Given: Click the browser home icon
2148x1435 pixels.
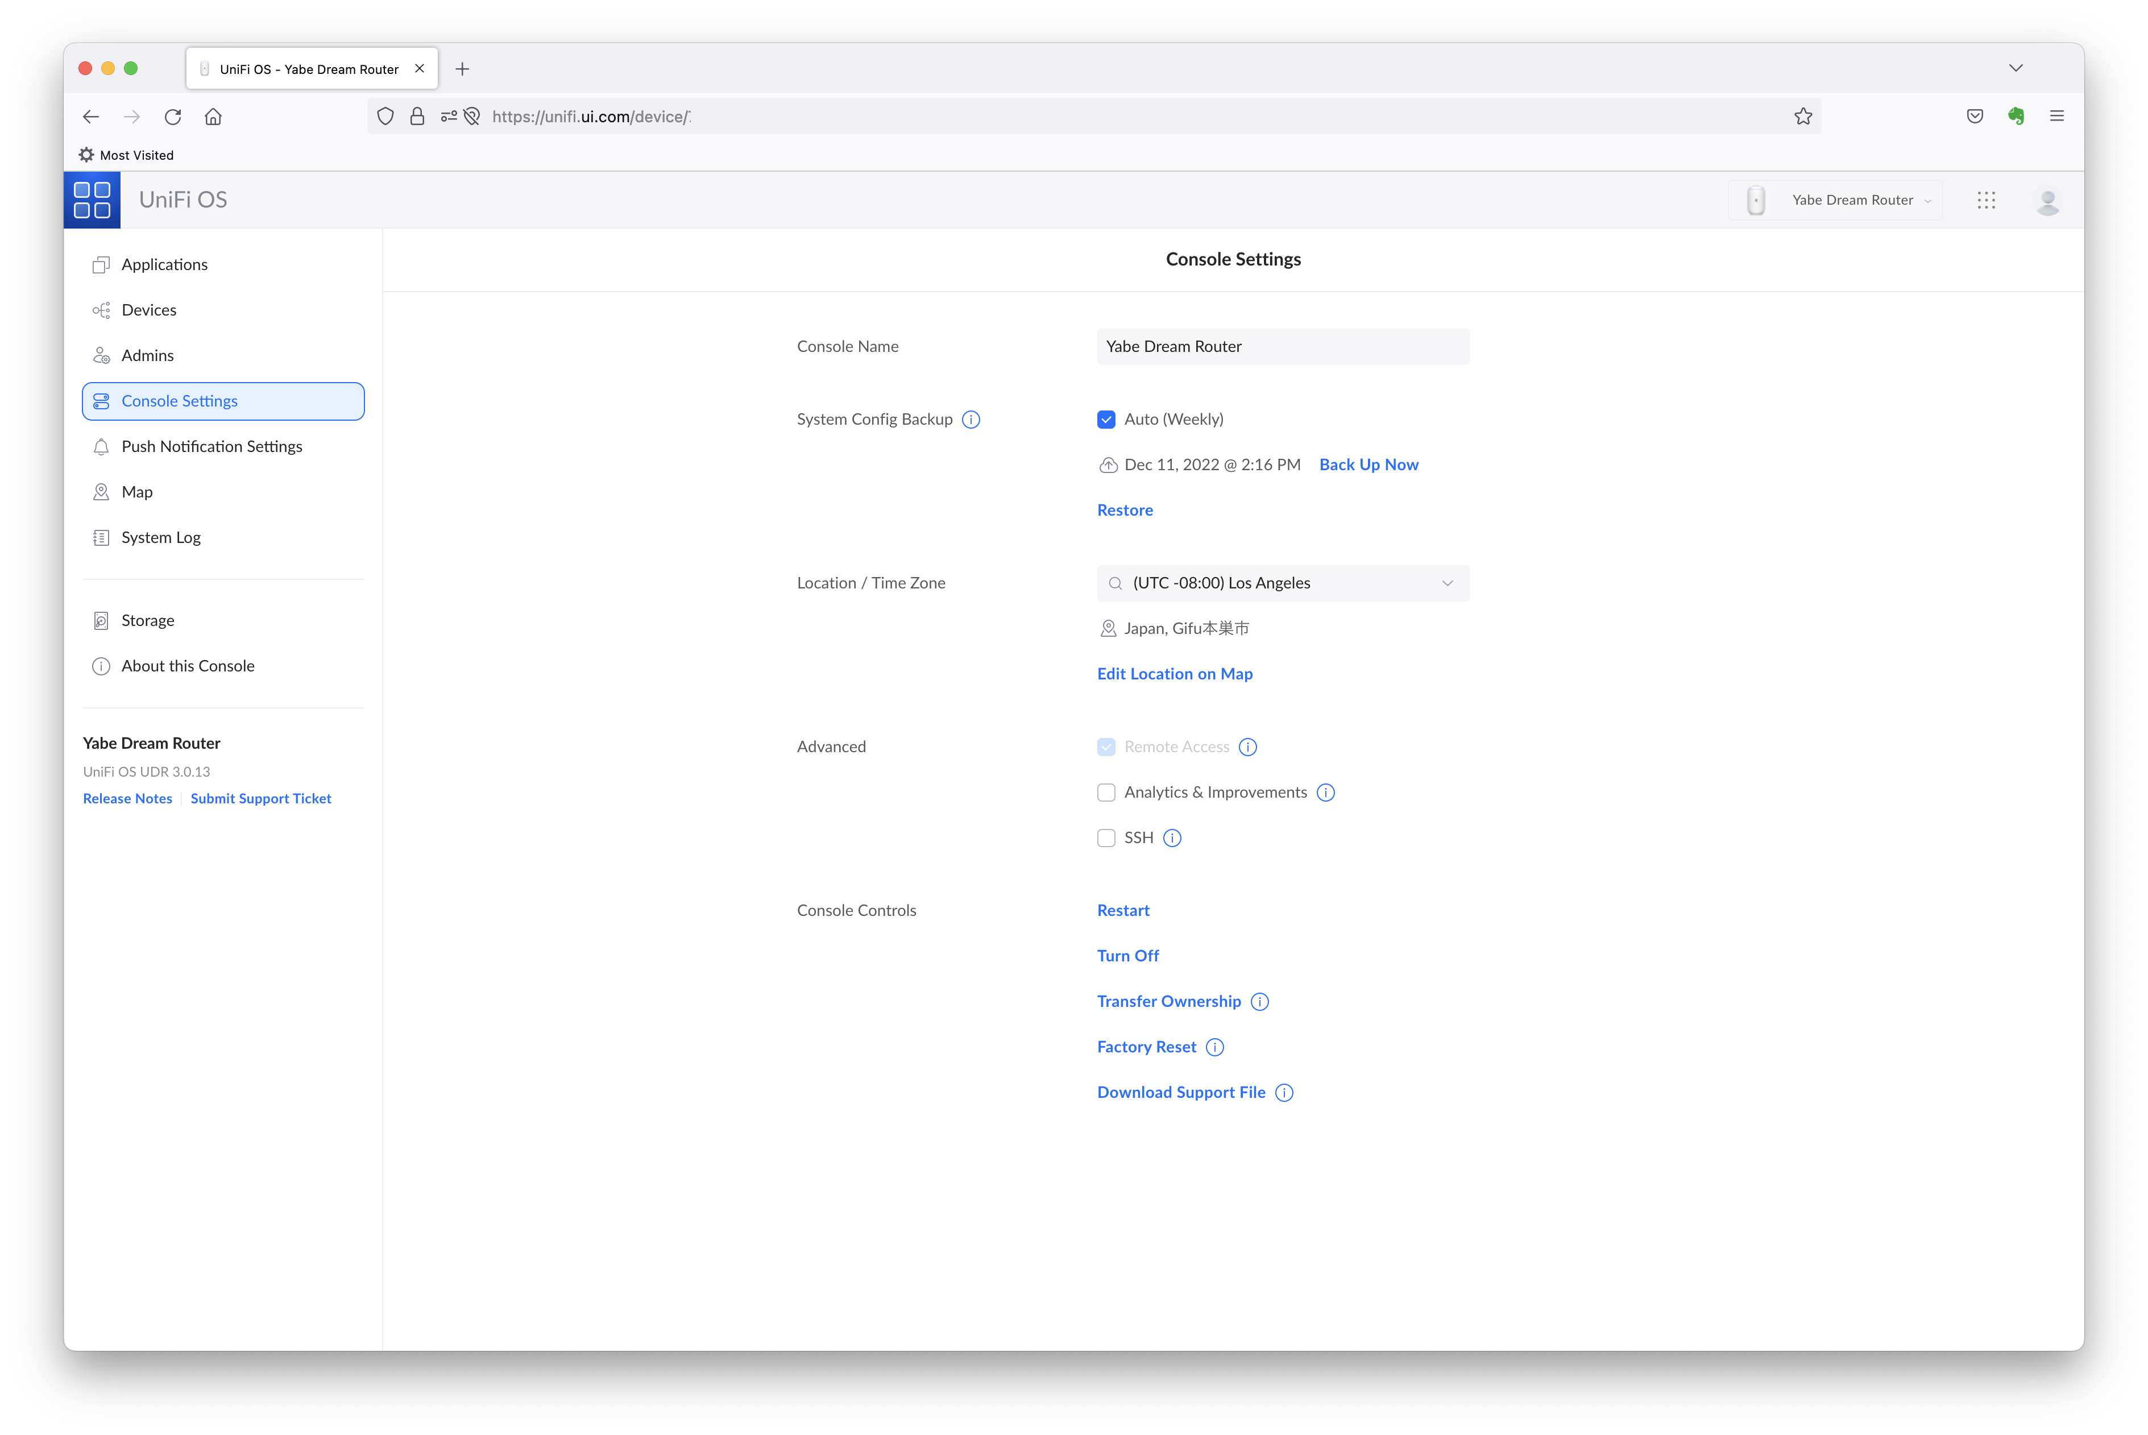Looking at the screenshot, I should tap(213, 116).
